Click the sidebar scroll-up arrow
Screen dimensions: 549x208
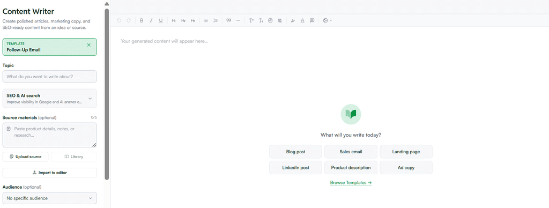[107, 4]
